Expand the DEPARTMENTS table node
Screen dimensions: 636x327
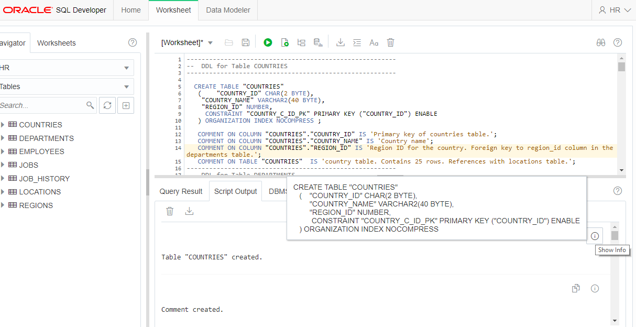click(3, 138)
